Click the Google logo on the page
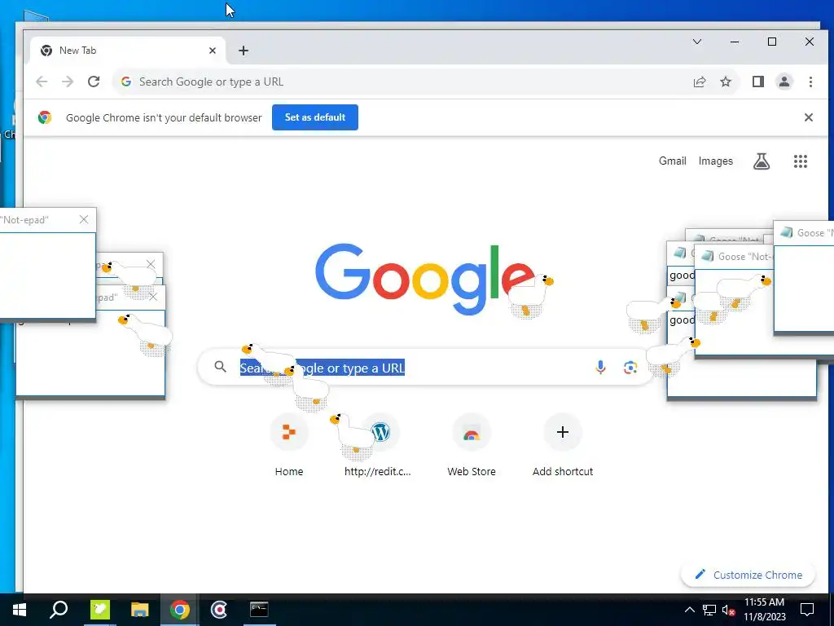834x626 pixels. [425, 279]
